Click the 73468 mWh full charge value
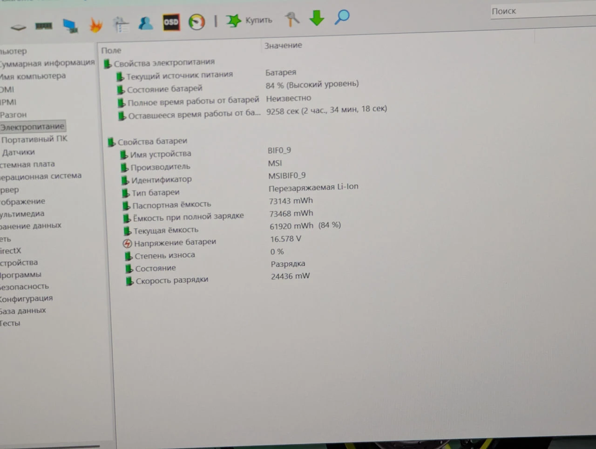The height and width of the screenshot is (449, 596). [291, 213]
